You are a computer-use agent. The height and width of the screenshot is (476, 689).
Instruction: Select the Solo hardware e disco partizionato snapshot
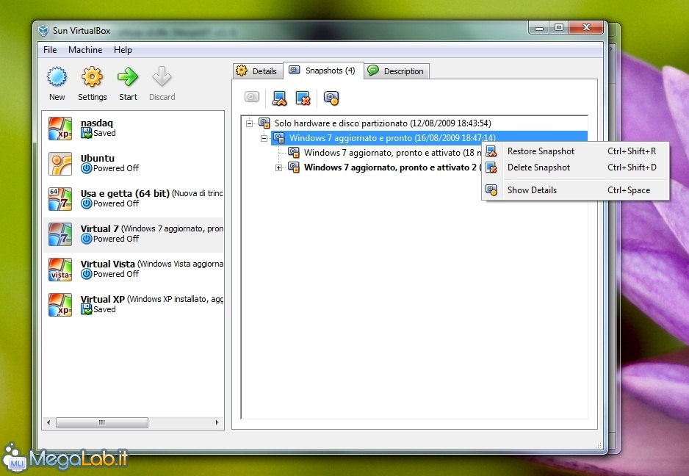(383, 123)
